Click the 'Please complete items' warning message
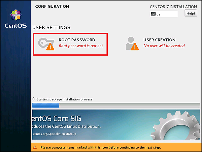The width and height of the screenshot is (202, 152). coord(101,148)
